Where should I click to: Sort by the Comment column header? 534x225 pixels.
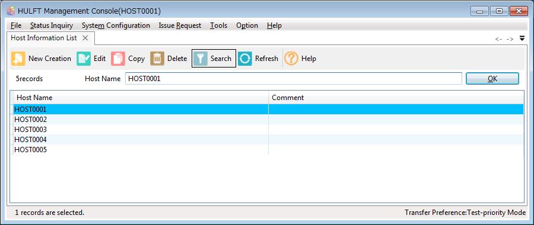pyautogui.click(x=396, y=98)
